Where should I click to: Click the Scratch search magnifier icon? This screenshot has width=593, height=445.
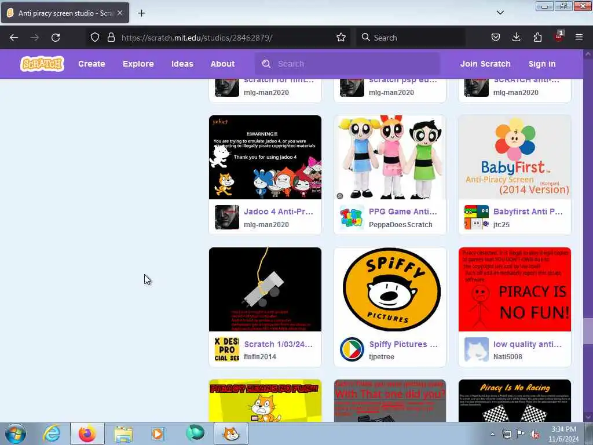click(266, 64)
